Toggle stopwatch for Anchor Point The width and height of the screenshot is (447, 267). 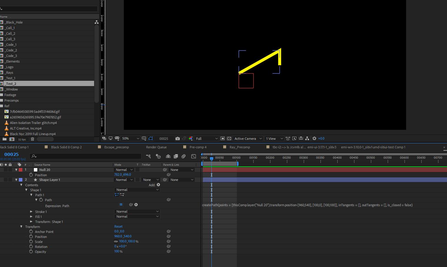coord(31,231)
